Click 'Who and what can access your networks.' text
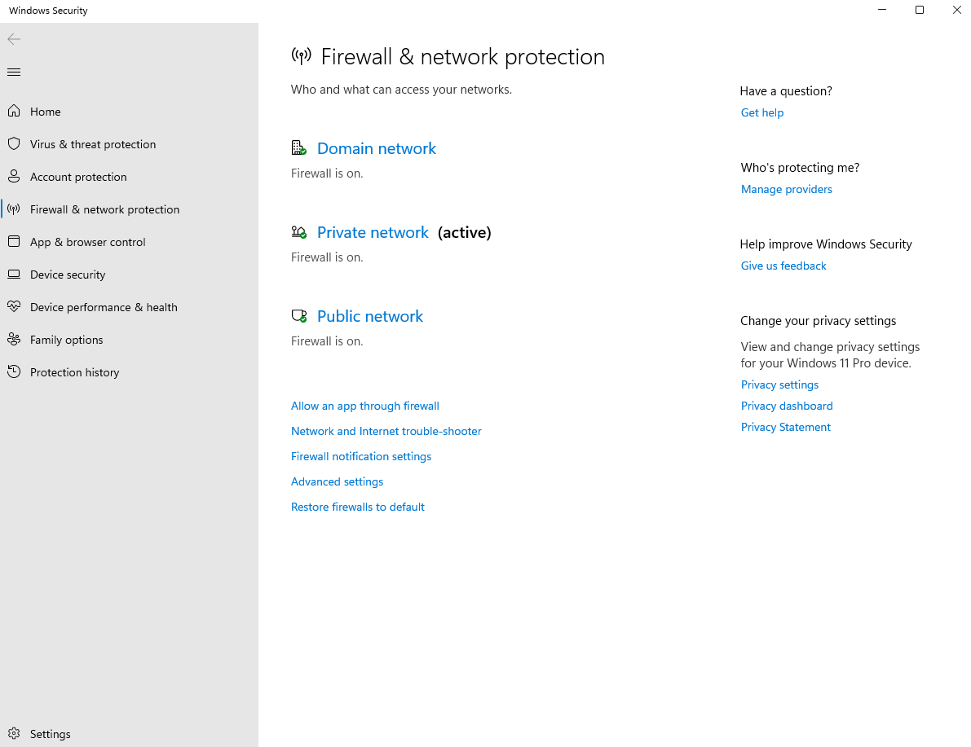This screenshot has height=747, width=971. pyautogui.click(x=401, y=90)
